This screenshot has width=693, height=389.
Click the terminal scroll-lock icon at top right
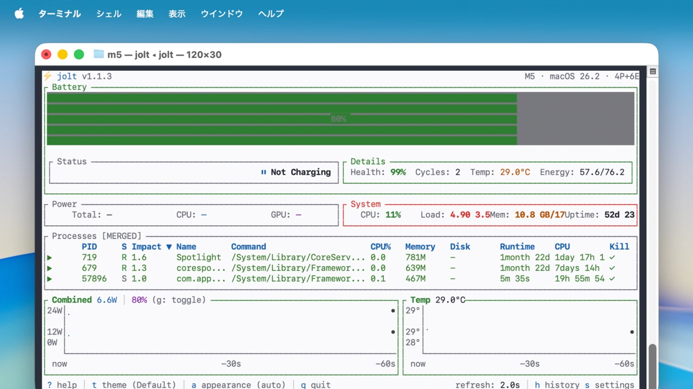[652, 72]
